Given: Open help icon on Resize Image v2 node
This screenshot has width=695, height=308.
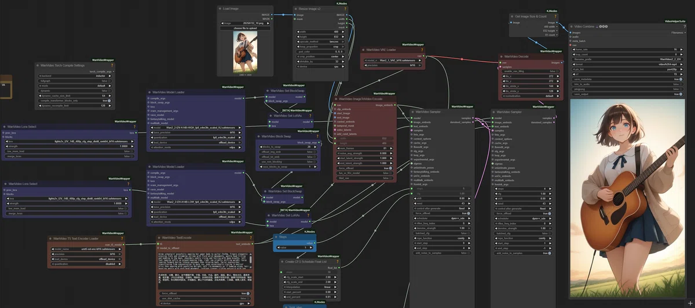Looking at the screenshot, I should [346, 9].
